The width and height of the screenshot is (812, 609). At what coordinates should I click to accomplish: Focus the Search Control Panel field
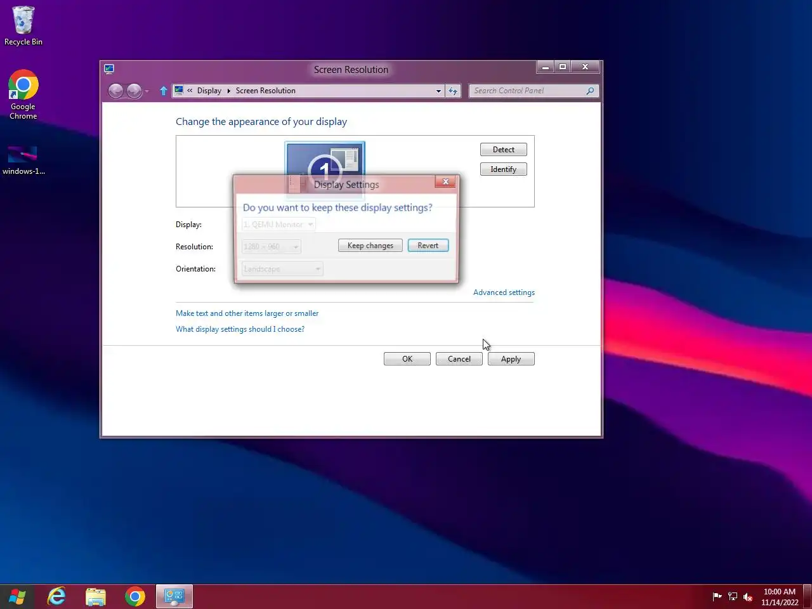pyautogui.click(x=528, y=91)
